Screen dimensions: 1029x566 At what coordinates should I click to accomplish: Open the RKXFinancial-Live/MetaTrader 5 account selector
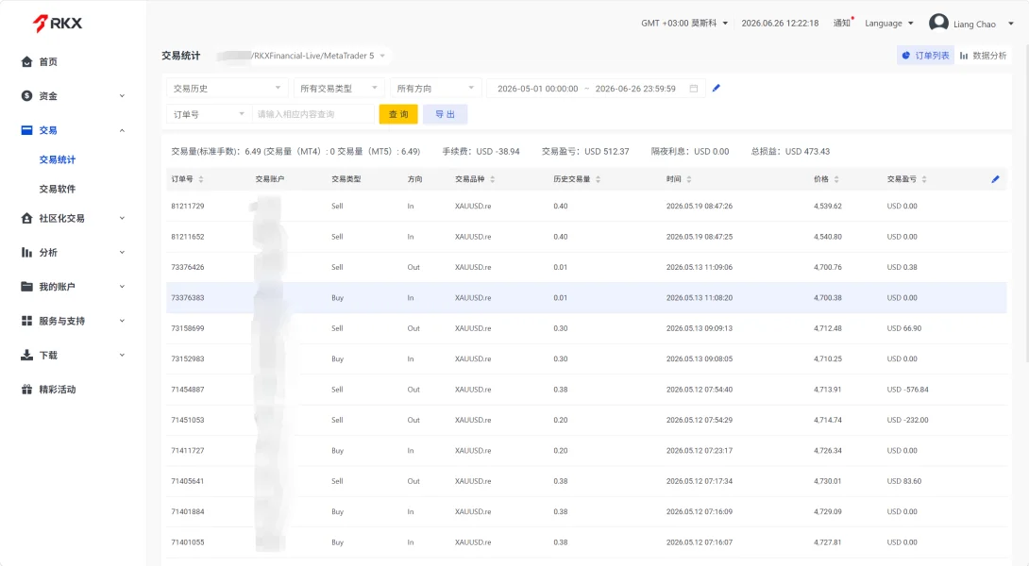[x=303, y=56]
